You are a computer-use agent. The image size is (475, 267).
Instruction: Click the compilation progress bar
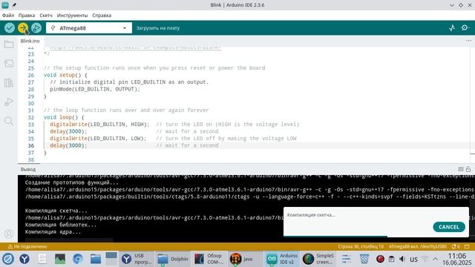pyautogui.click(x=376, y=236)
